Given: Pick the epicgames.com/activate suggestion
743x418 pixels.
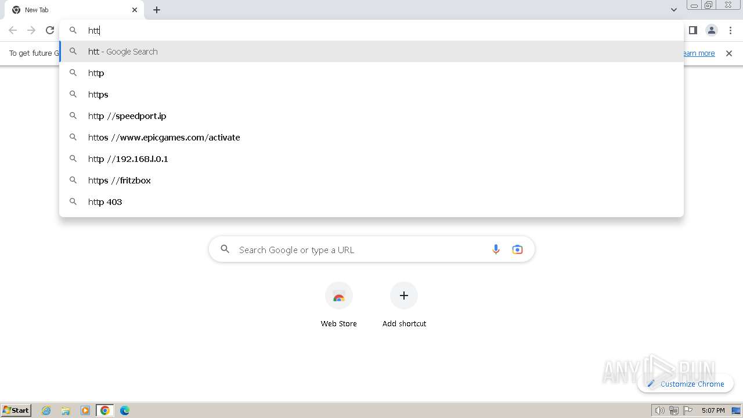Looking at the screenshot, I should [x=371, y=138].
